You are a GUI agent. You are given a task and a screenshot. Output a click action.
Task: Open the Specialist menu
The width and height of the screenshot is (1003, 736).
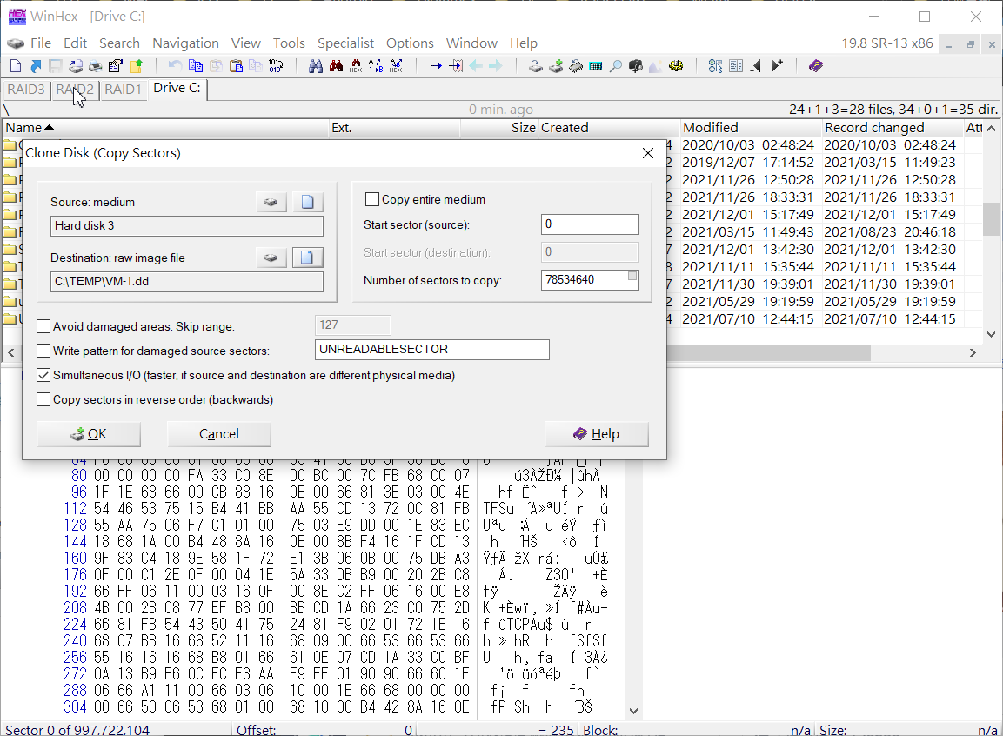click(x=345, y=43)
